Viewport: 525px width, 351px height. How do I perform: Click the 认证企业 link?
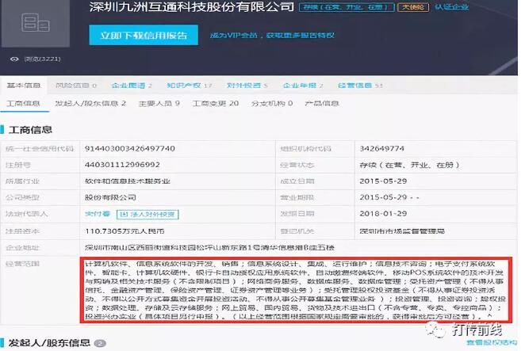(x=452, y=6)
